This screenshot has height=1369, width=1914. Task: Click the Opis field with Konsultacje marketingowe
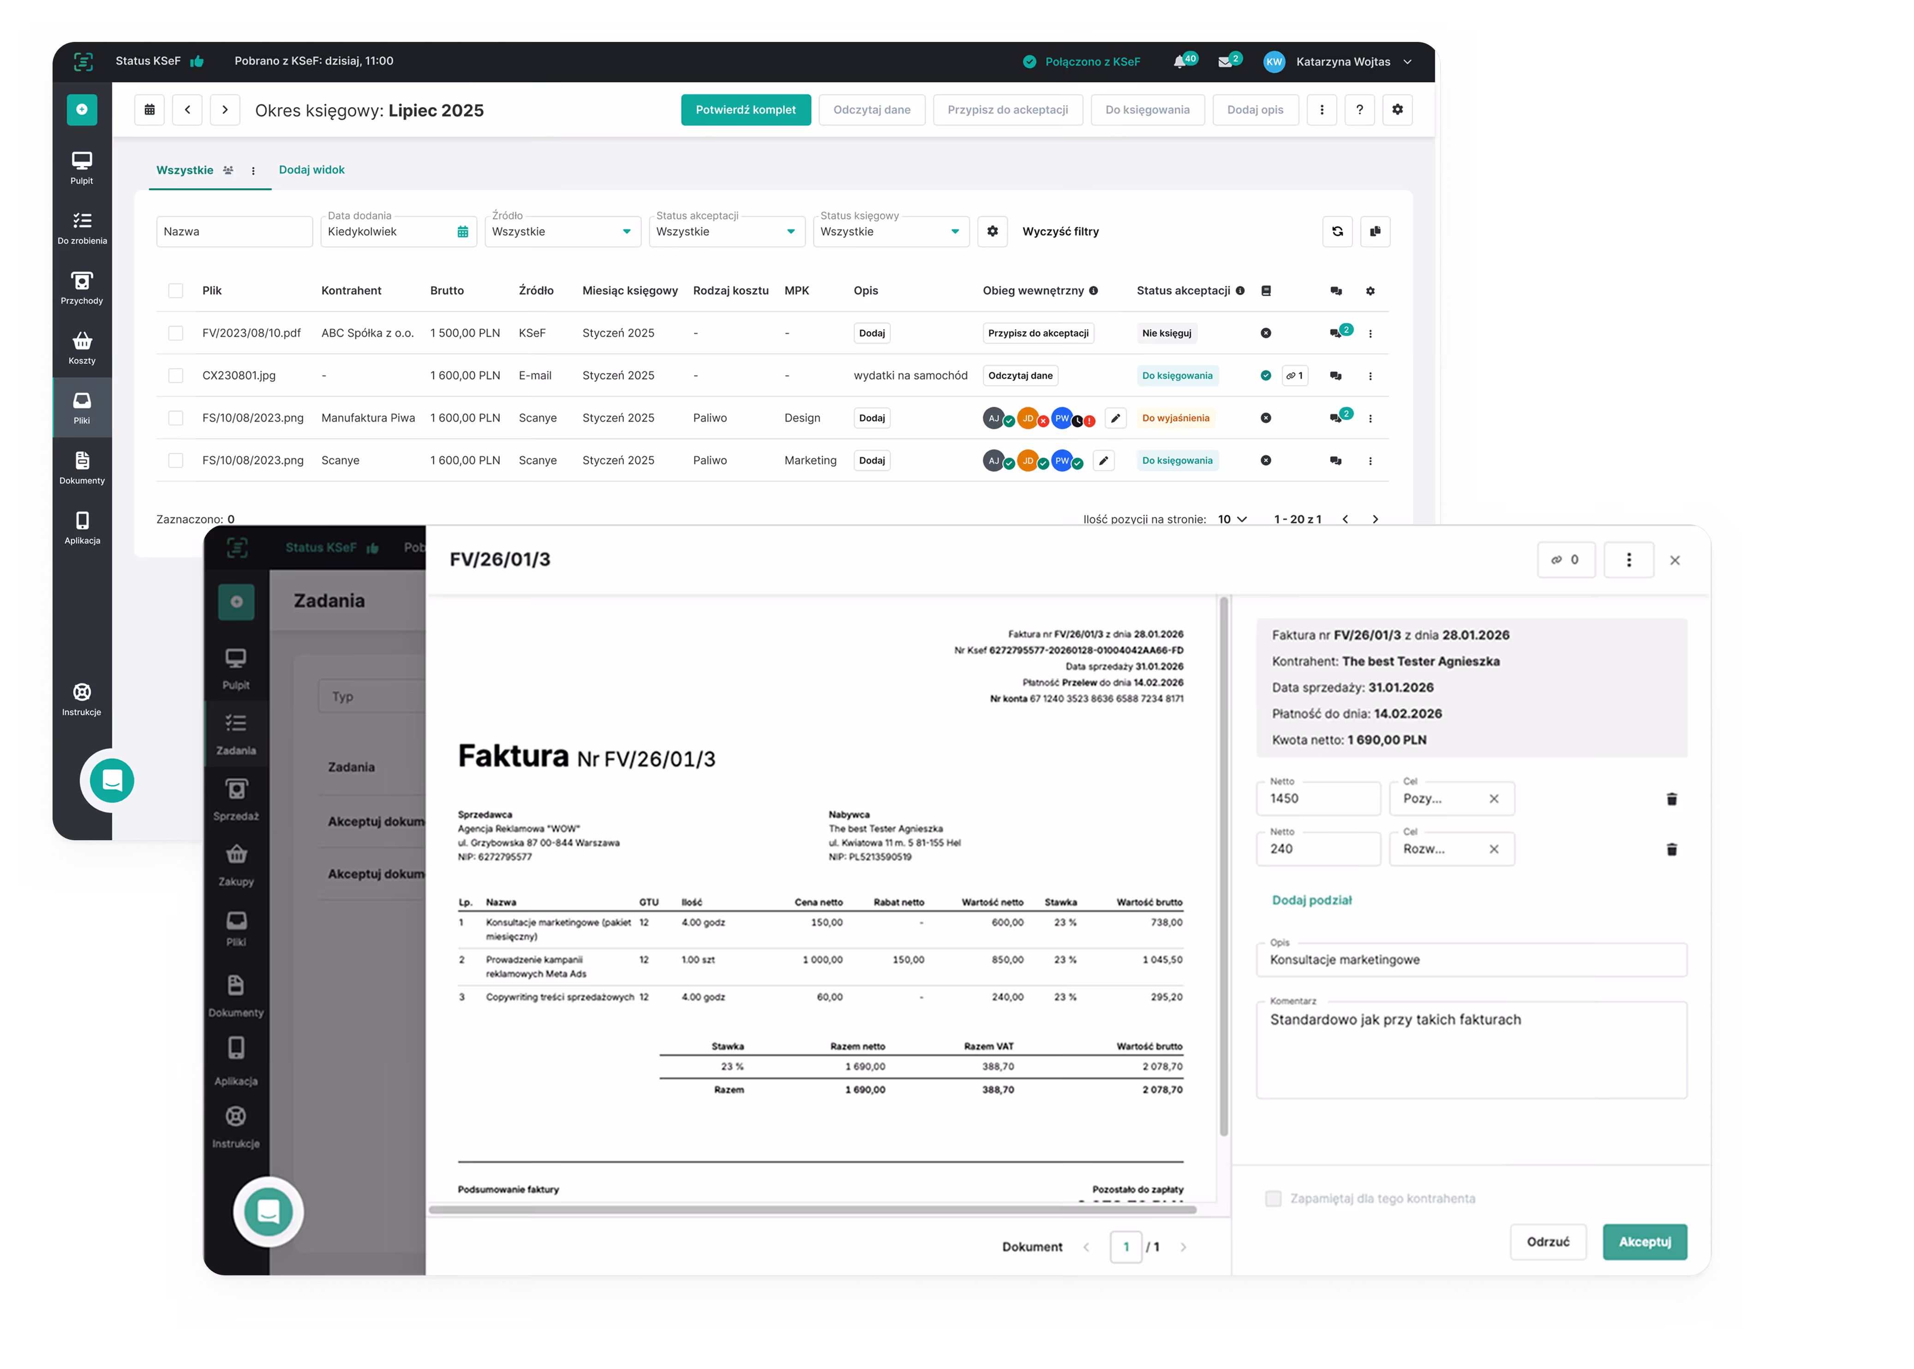pos(1471,959)
